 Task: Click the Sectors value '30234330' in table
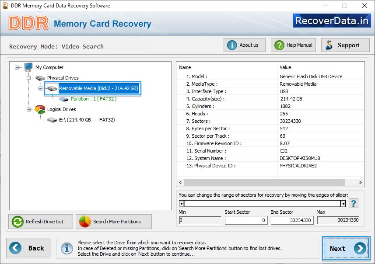coord(291,121)
